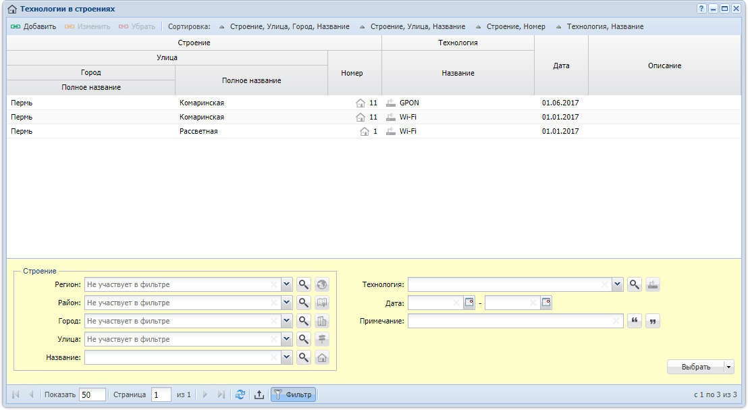The width and height of the screenshot is (748, 410).
Task: Go to the last page
Action: [221, 394]
